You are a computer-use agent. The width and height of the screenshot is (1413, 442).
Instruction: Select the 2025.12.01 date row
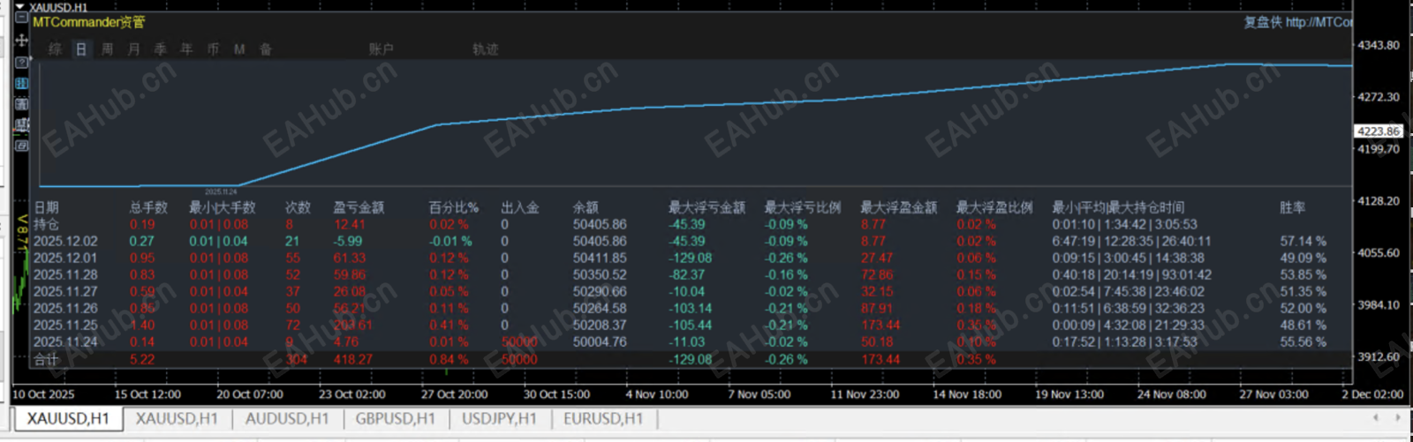(x=65, y=258)
